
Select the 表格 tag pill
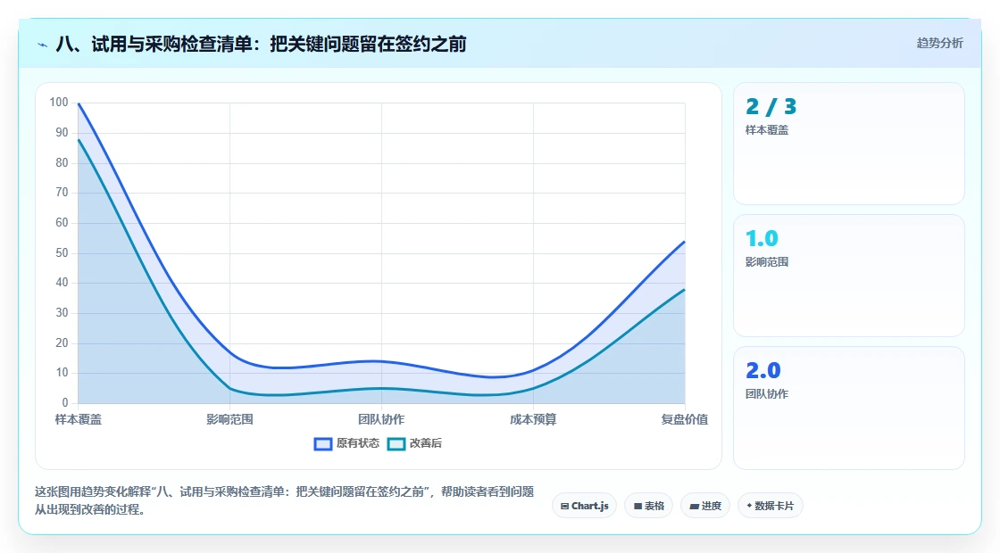[648, 506]
